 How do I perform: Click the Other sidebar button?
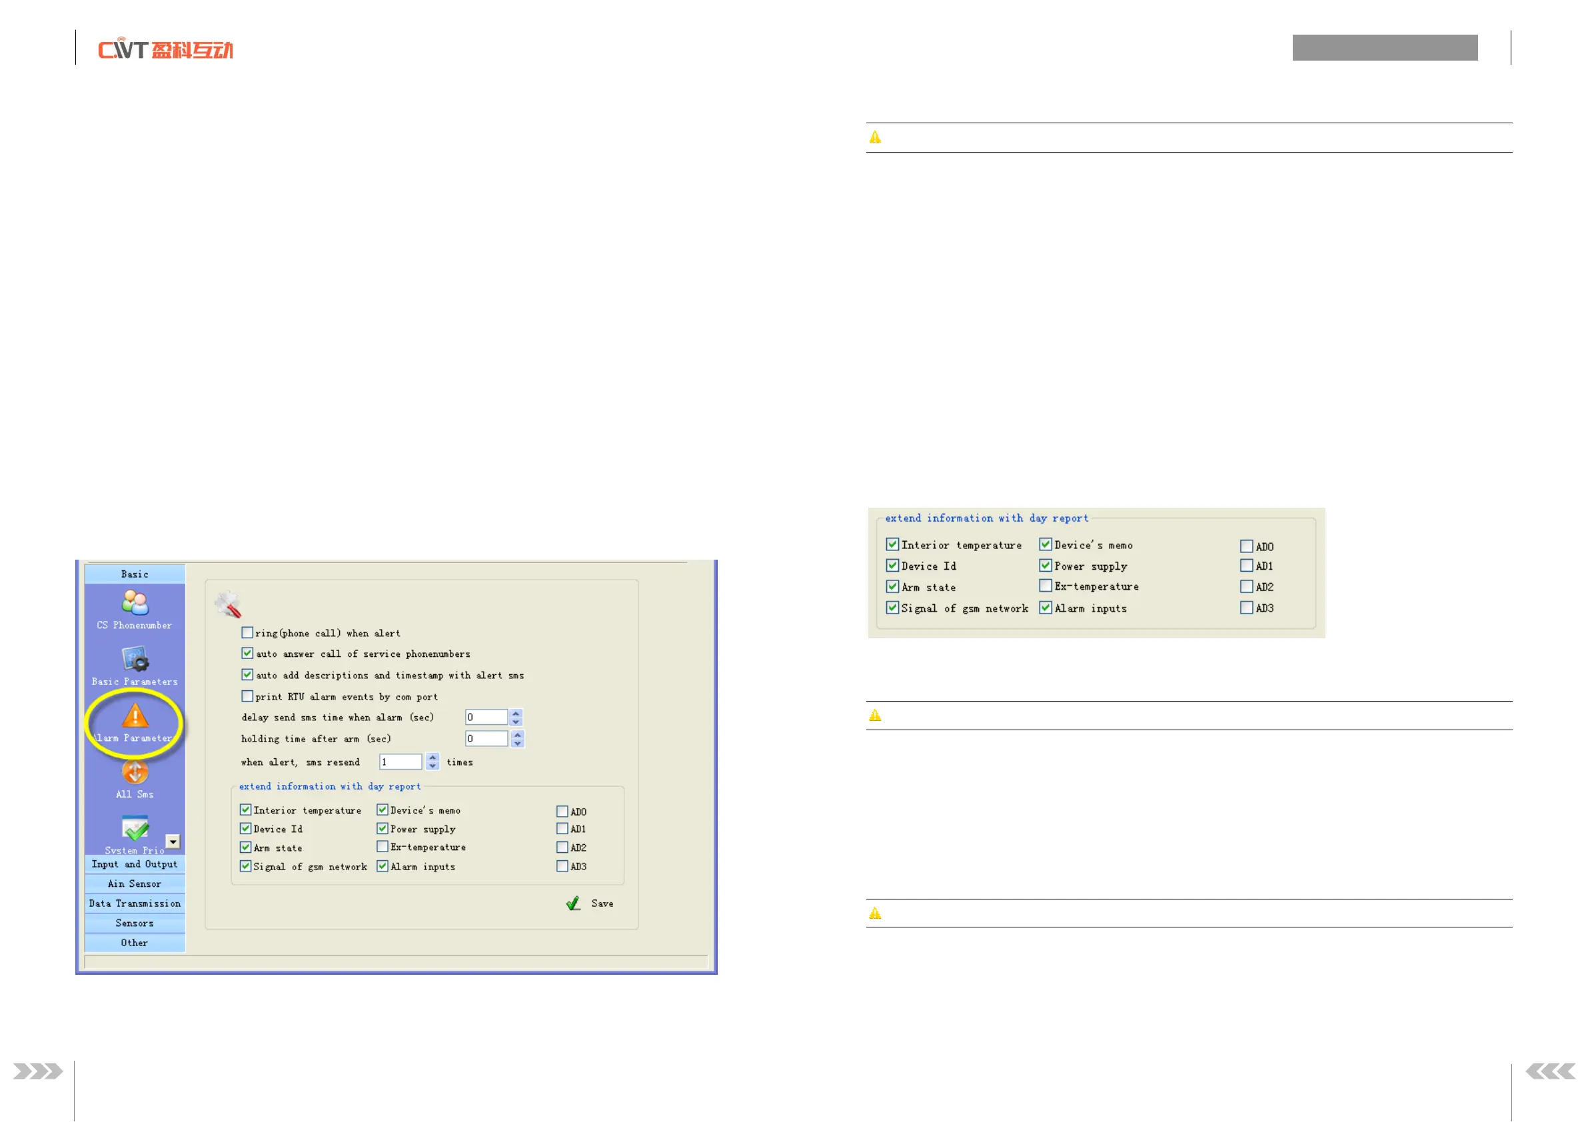click(135, 943)
